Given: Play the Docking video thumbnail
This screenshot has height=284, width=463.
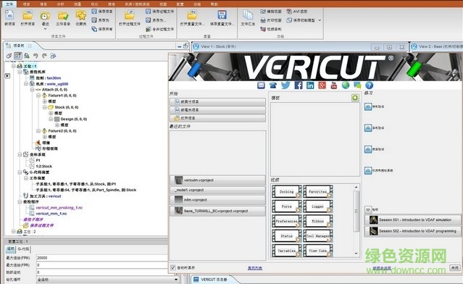Looking at the screenshot, I should tap(287, 191).
